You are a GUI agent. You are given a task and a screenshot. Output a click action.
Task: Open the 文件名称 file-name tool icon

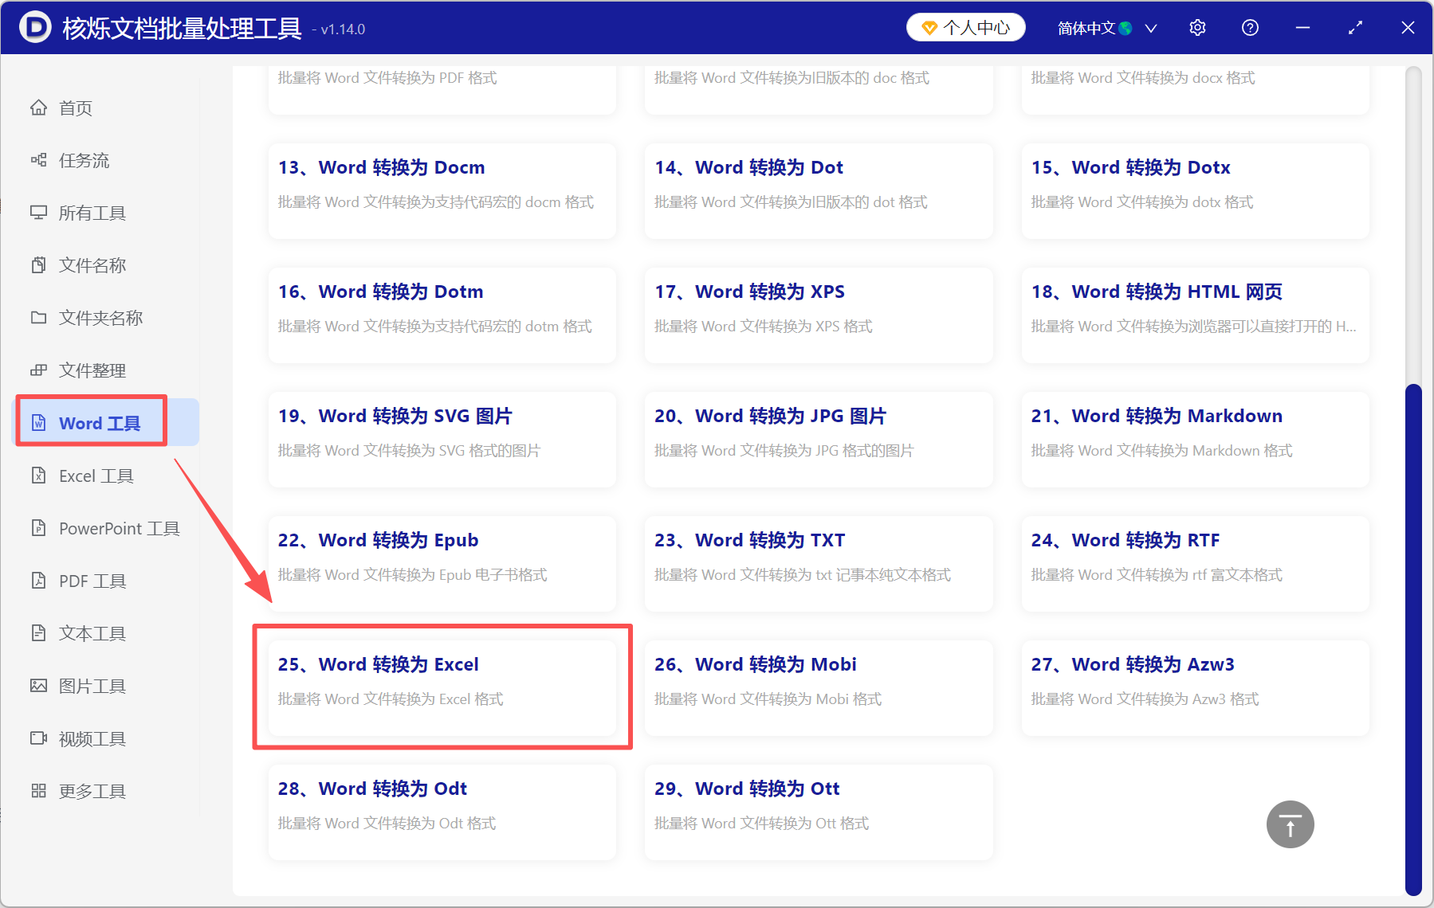pos(38,264)
